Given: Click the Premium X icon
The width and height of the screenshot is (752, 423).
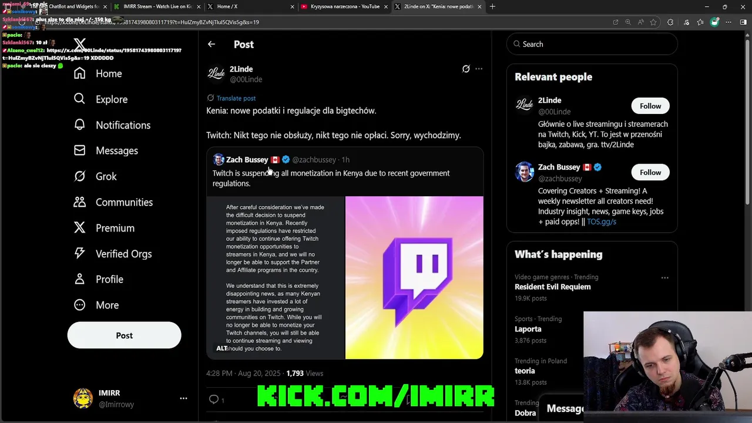Looking at the screenshot, I should [79, 228].
